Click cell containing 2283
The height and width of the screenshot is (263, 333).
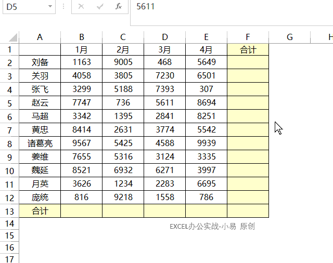click(164, 184)
